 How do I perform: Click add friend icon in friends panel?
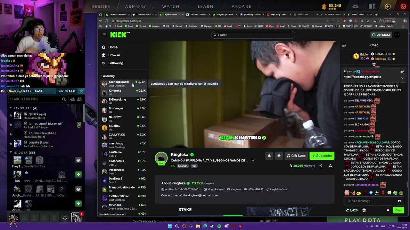(x=73, y=99)
